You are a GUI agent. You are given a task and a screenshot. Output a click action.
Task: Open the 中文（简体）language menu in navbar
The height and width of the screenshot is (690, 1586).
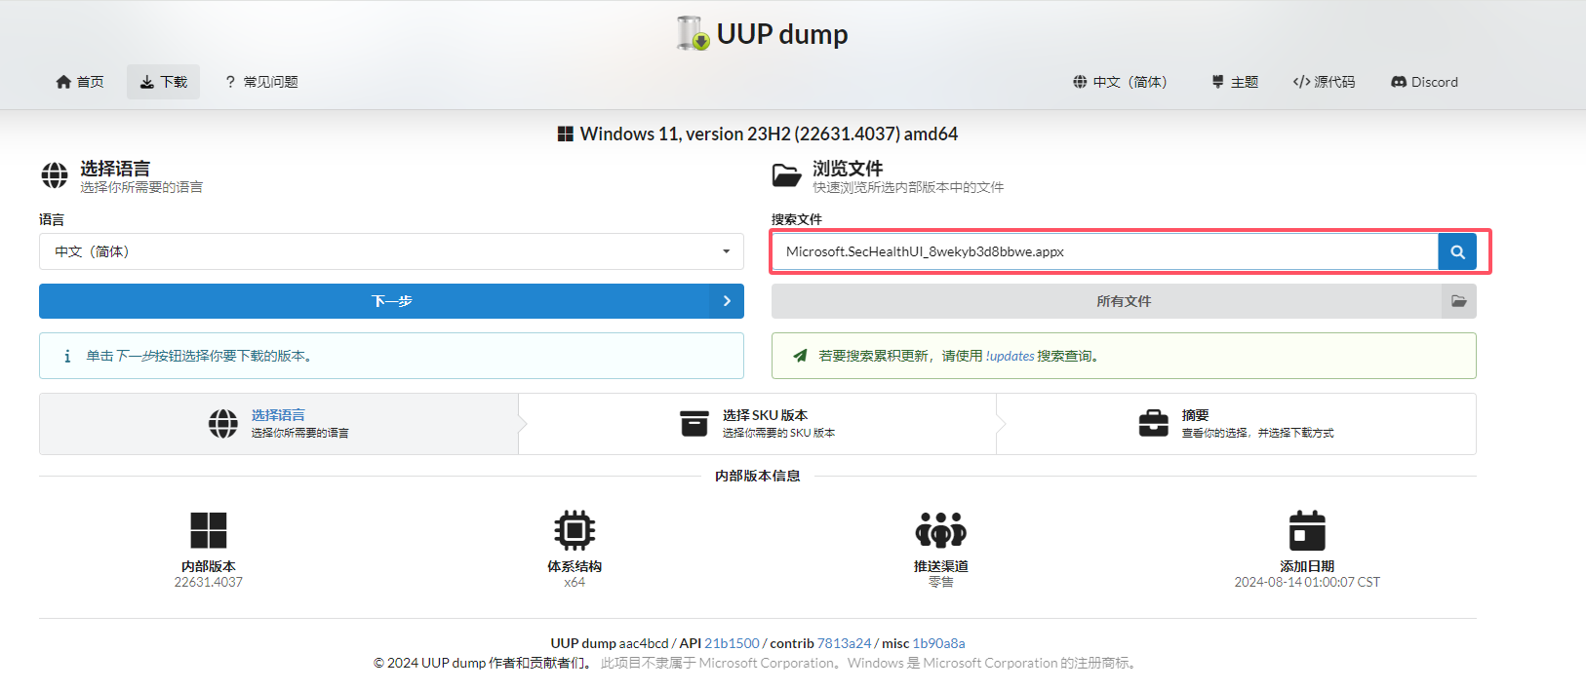[x=1120, y=82]
